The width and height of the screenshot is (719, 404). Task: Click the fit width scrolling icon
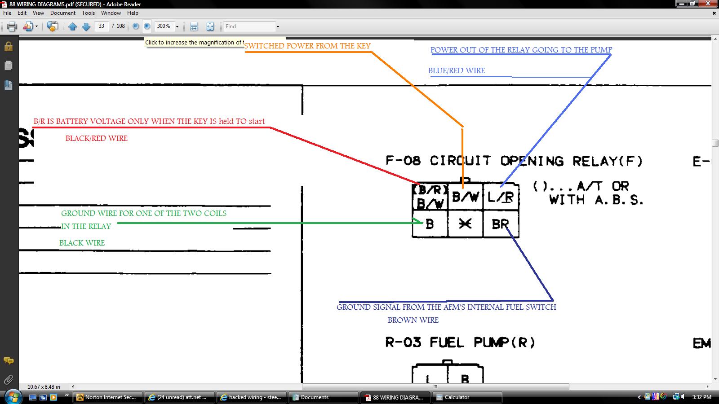194,26
